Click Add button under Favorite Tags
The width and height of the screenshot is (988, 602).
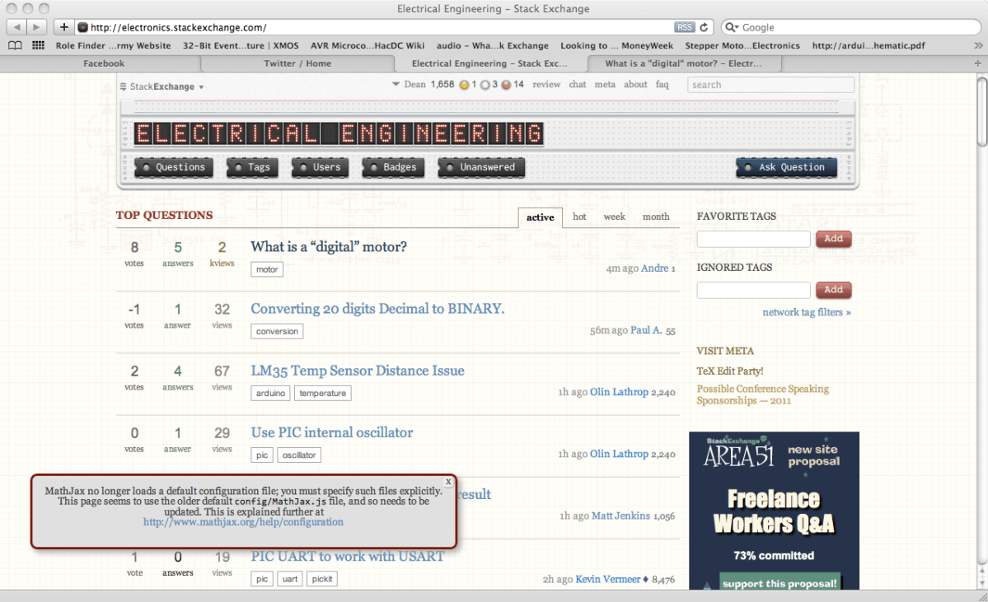coord(834,239)
